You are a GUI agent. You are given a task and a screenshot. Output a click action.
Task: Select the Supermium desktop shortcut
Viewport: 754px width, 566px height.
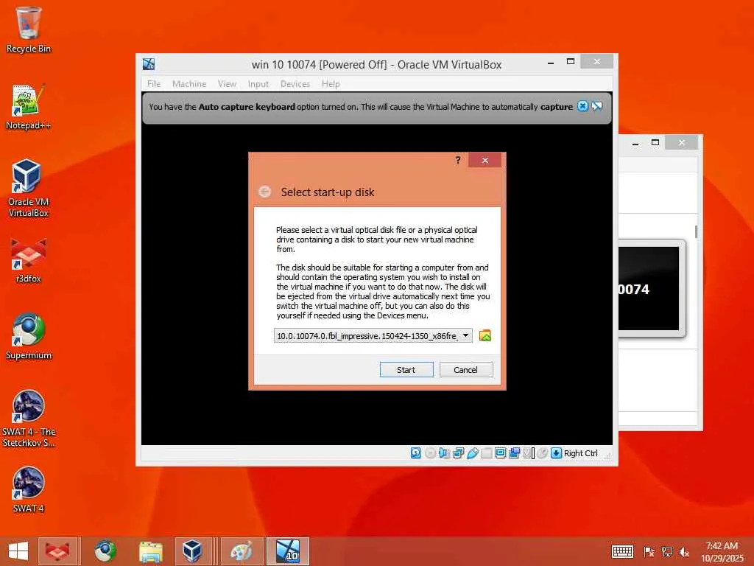[29, 336]
